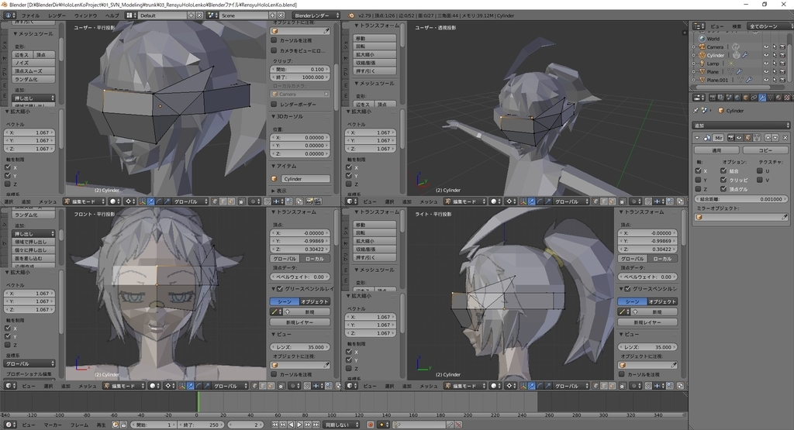Open the フレーム menu in timeline
This screenshot has width=794, height=430.
click(x=80, y=425)
